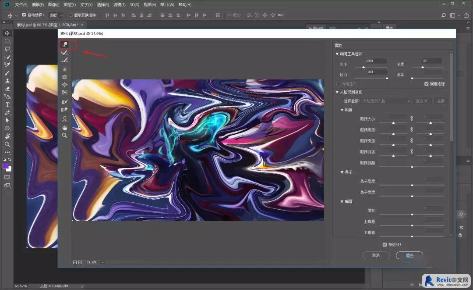Toggle link icon for 眼睛高度

click(412, 129)
